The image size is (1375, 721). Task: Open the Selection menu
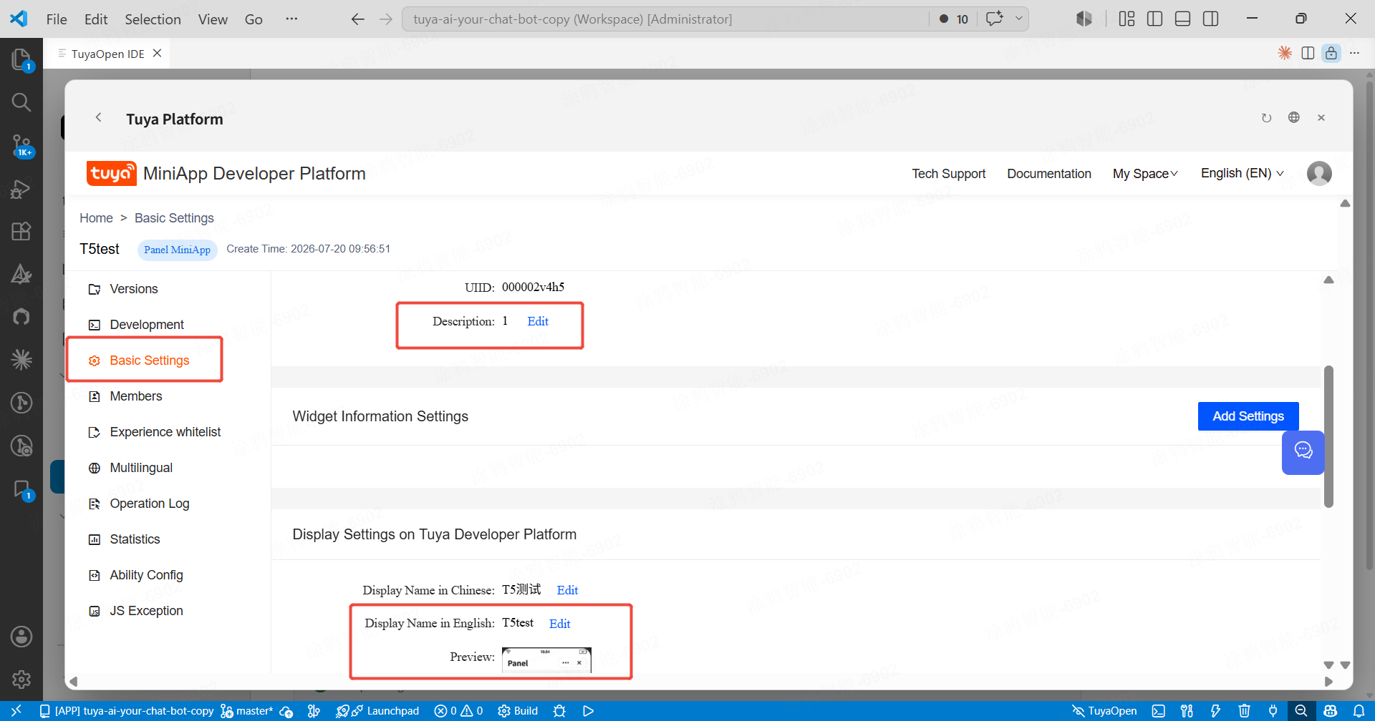pos(153,19)
